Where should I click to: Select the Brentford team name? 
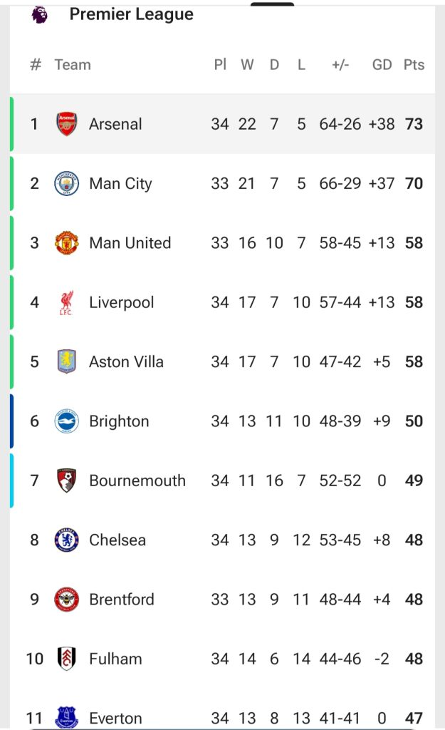tap(121, 600)
